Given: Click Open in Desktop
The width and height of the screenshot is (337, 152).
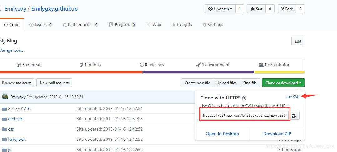Looking at the screenshot, I should 222,134.
